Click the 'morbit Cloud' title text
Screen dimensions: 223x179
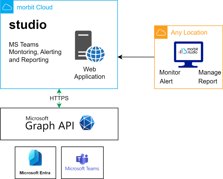[35, 7]
